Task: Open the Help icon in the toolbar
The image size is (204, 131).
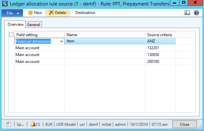Action: (196, 13)
